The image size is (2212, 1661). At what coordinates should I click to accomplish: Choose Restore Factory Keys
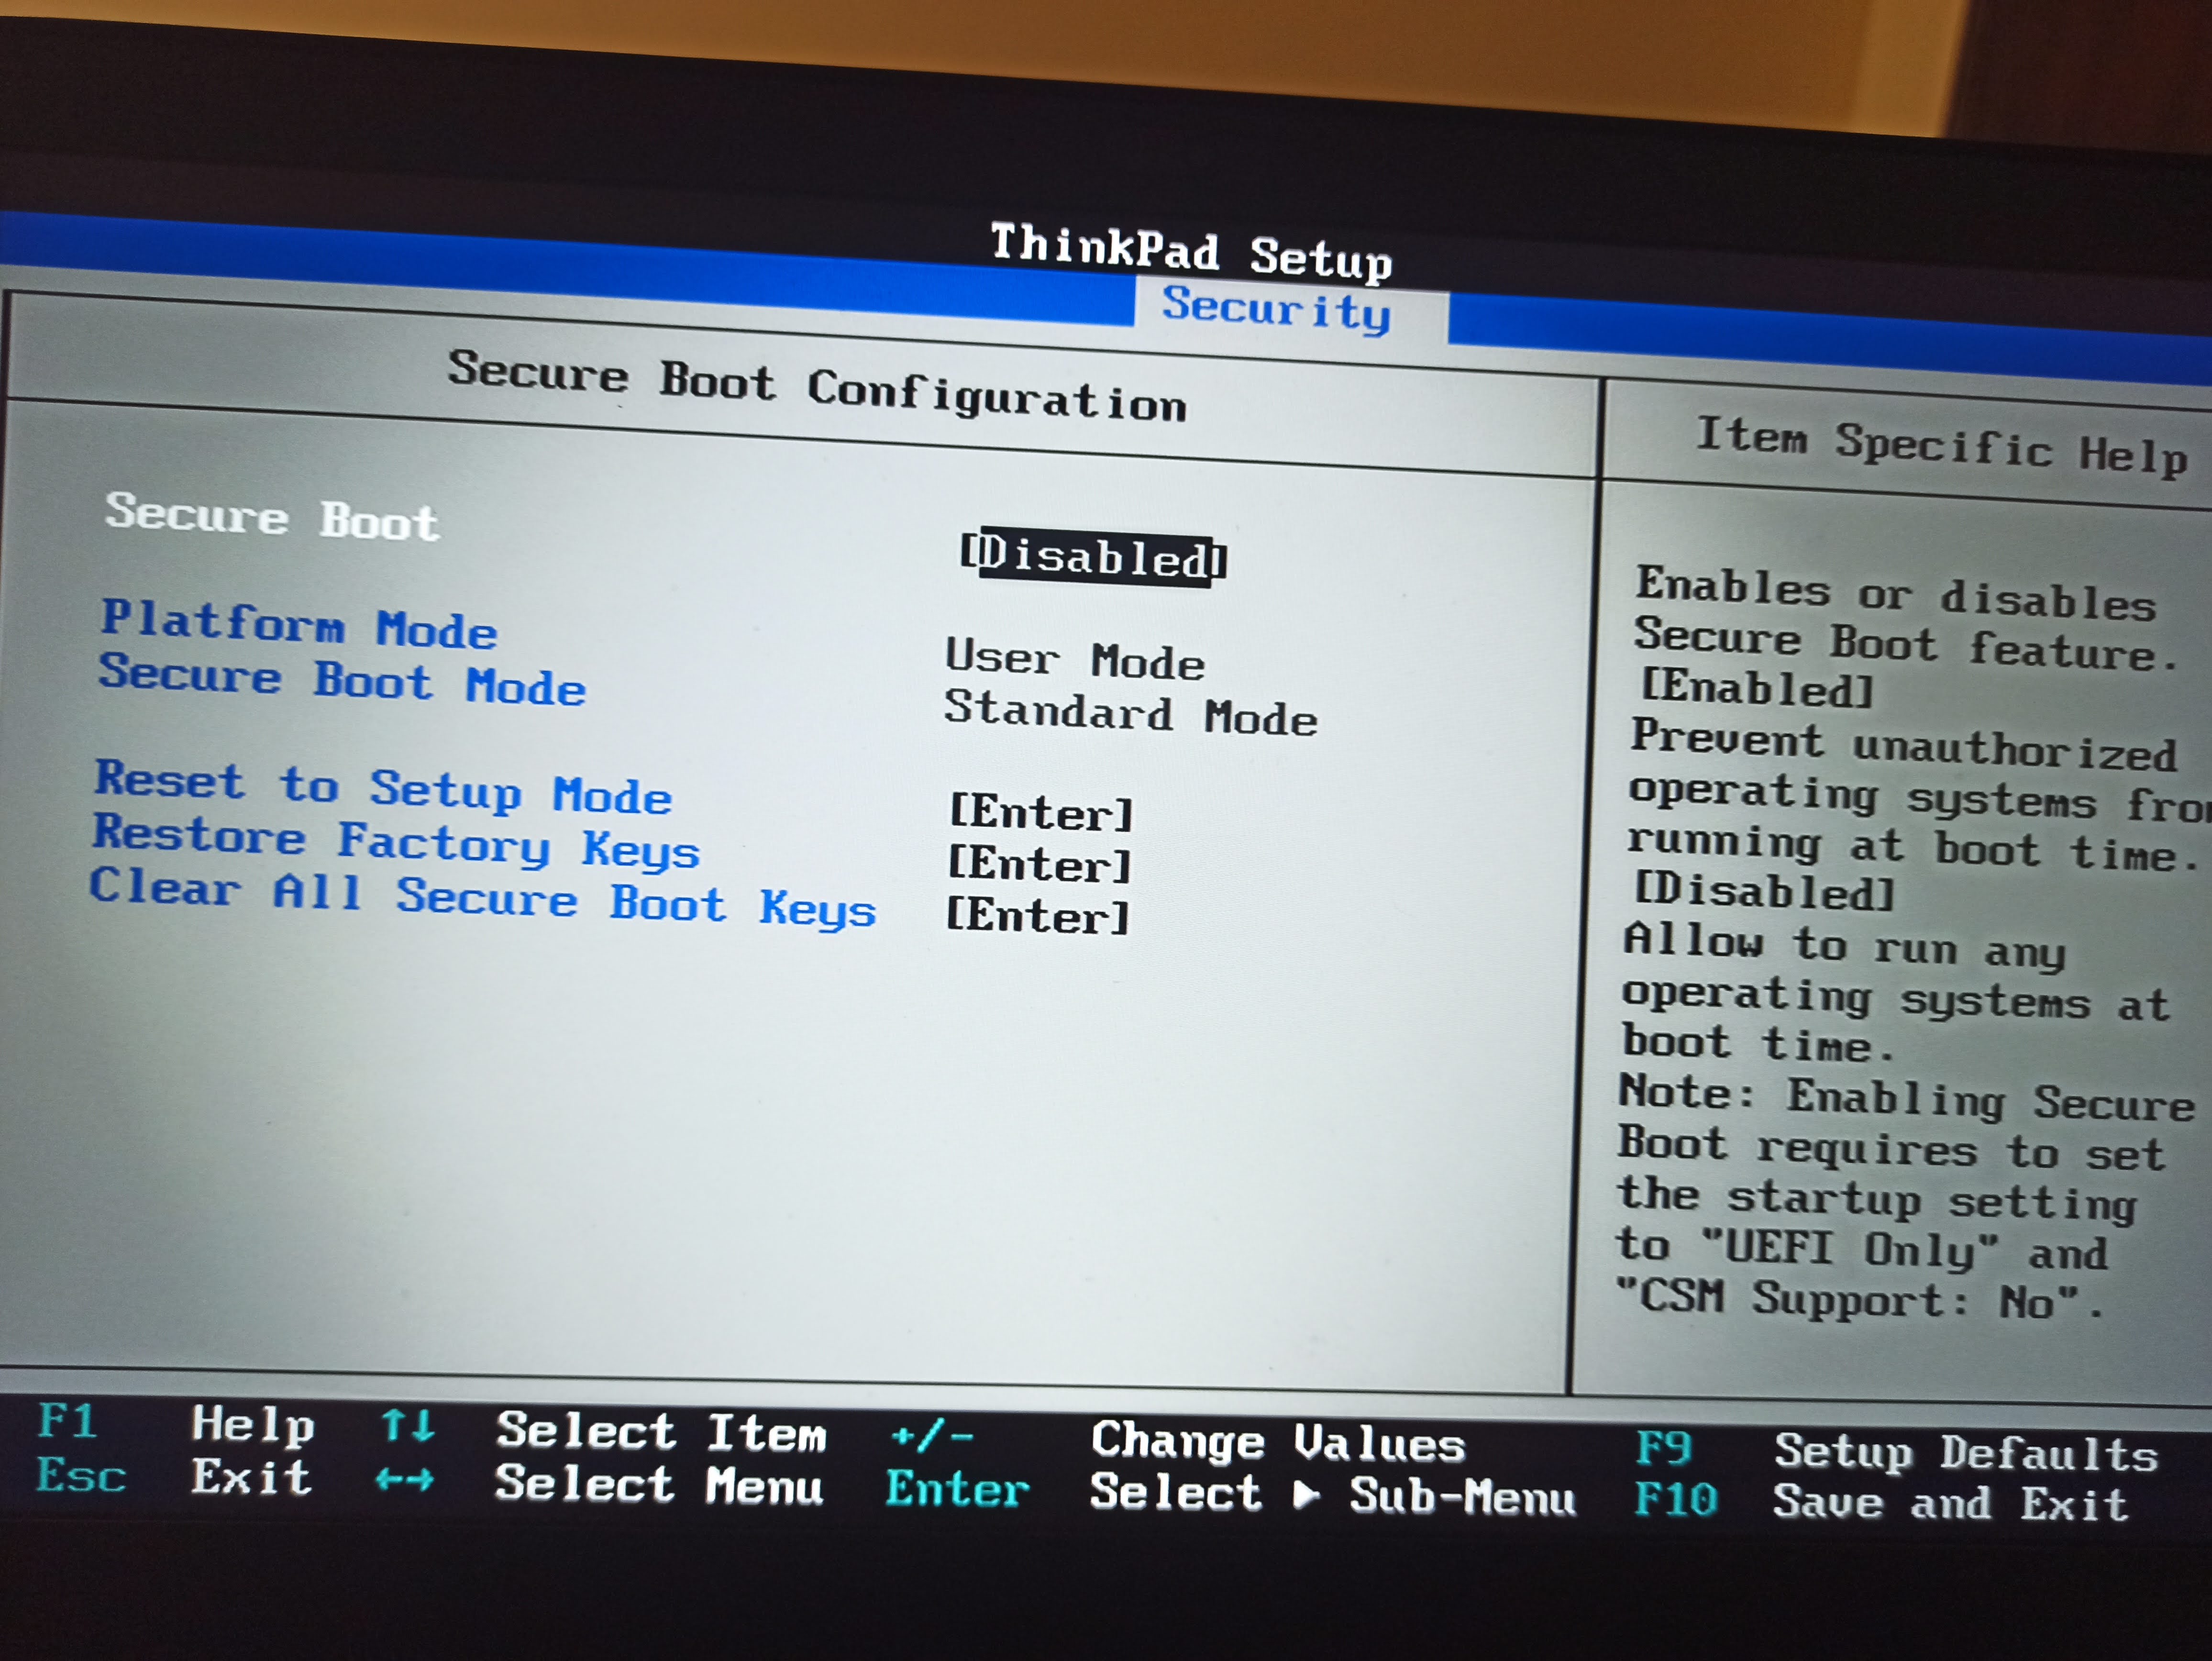coord(396,842)
